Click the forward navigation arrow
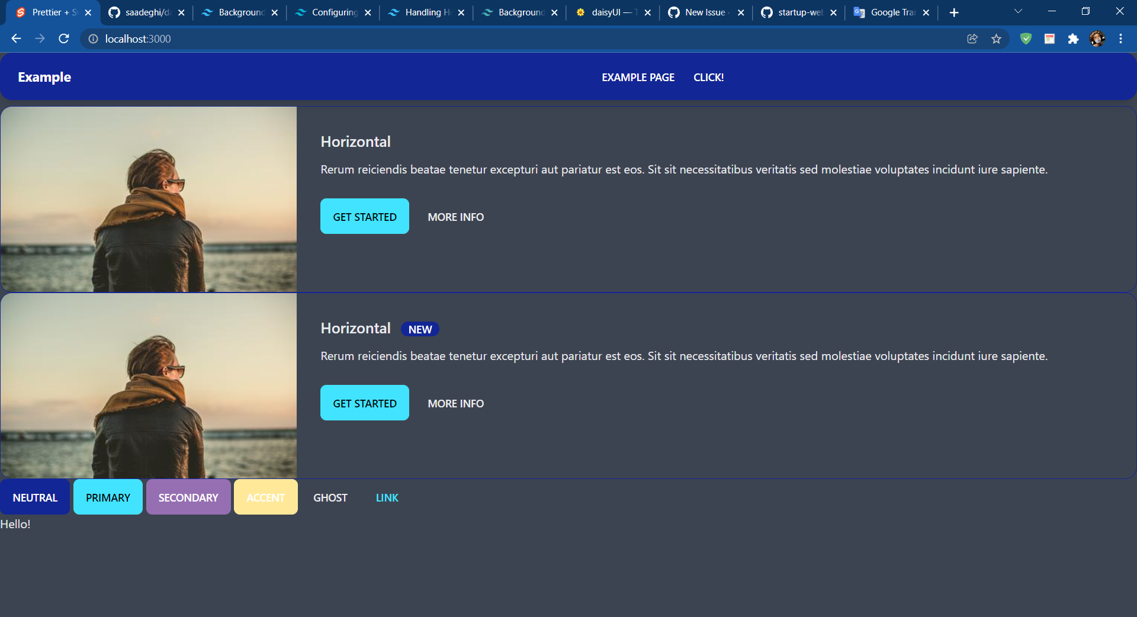This screenshot has width=1137, height=617. coord(40,38)
